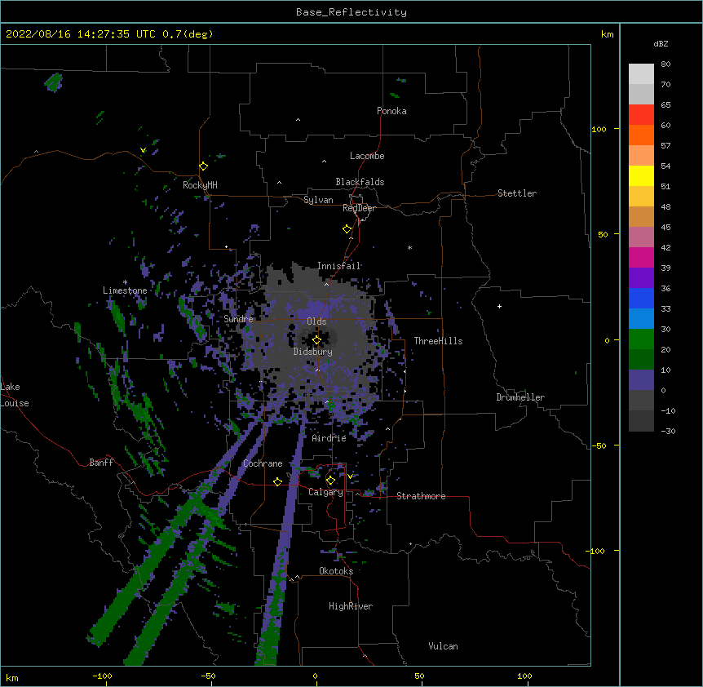703x687 pixels.
Task: Pick the blue 33-36 dBZ legend color
Action: pos(641,298)
